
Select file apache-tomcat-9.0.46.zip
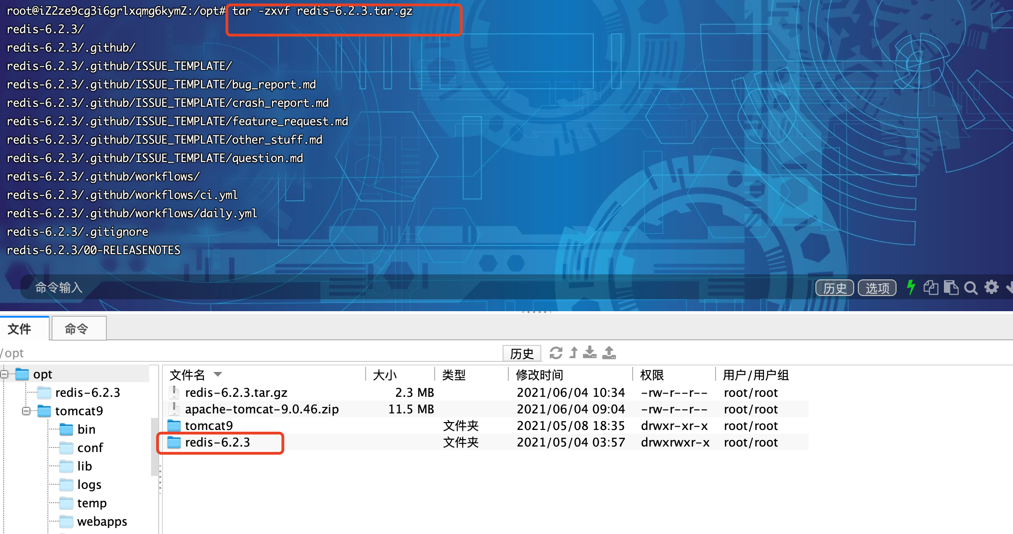[262, 409]
